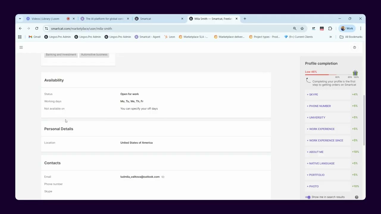Toggle Show me in search results
This screenshot has width=381, height=214.
point(308,197)
